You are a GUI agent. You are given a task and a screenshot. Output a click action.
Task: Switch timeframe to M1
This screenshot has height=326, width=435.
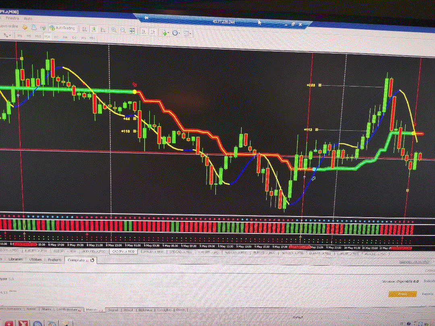[x=20, y=36]
